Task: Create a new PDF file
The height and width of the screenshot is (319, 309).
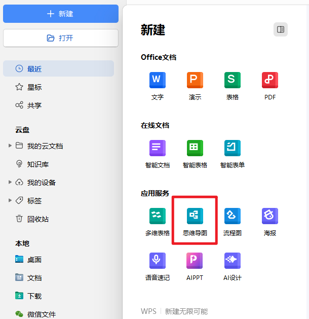Action: click(x=270, y=86)
